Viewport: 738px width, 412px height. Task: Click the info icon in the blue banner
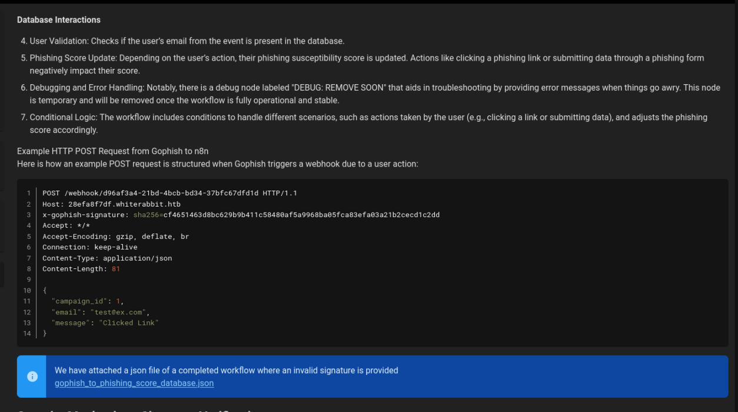(32, 377)
